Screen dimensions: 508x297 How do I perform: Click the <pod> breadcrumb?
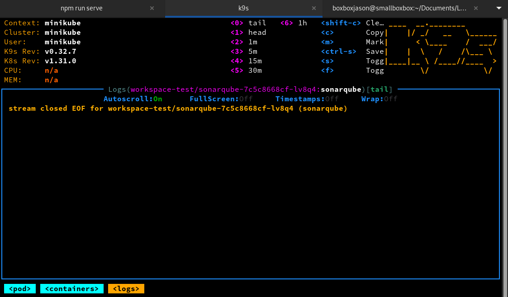click(x=20, y=288)
